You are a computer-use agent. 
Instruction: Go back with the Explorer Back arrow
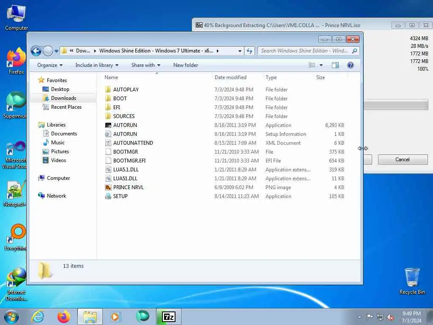[36, 51]
